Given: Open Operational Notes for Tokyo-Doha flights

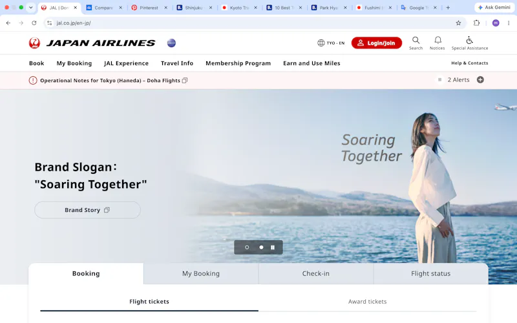Looking at the screenshot, I should pyautogui.click(x=114, y=80).
